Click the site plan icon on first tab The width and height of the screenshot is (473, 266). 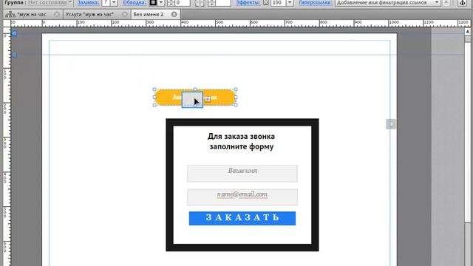[10, 15]
